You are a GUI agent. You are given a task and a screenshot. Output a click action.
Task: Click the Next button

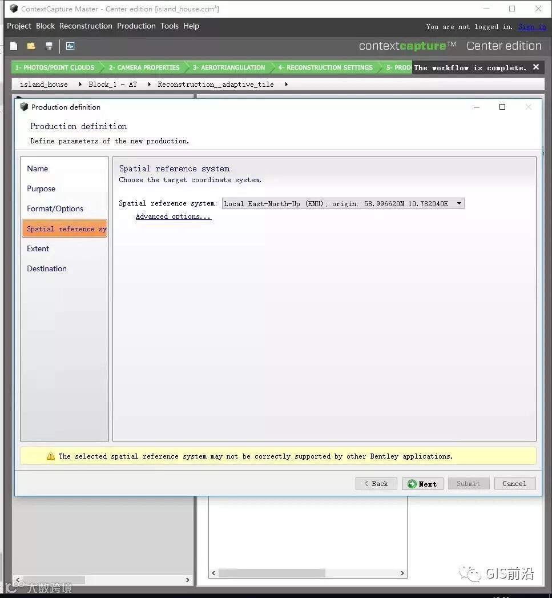[x=422, y=484]
